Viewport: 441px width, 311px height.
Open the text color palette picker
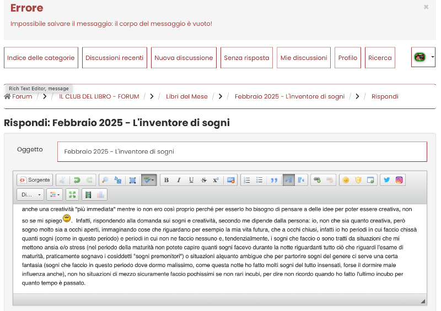click(x=54, y=194)
